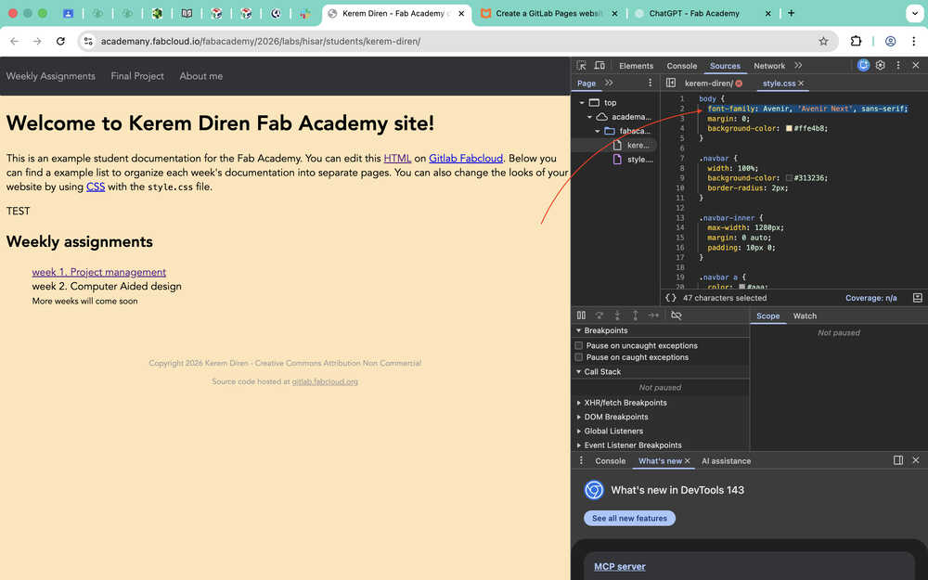The height and width of the screenshot is (580, 928).
Task: Activate the inspect element picker icon
Action: (x=581, y=66)
